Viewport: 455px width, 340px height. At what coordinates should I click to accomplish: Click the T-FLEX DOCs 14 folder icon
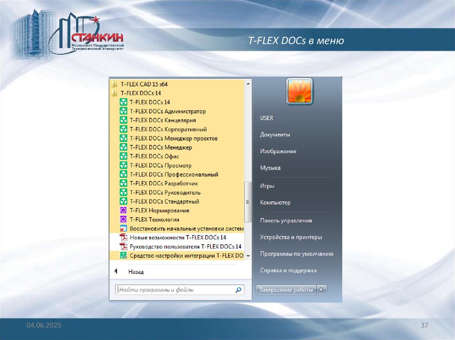[x=114, y=93]
